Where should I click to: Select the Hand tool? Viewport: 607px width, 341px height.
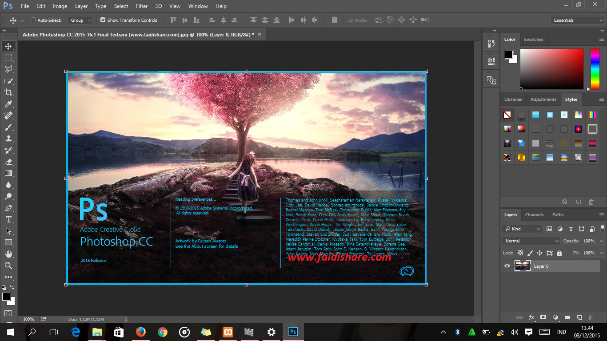tap(8, 254)
